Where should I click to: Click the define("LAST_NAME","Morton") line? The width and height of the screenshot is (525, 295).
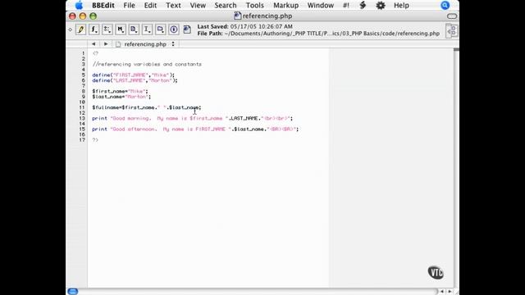point(135,80)
